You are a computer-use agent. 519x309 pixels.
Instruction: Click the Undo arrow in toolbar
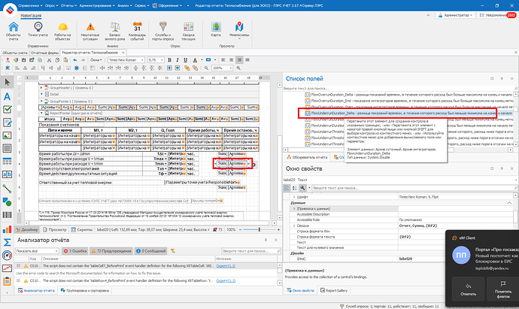75,60
